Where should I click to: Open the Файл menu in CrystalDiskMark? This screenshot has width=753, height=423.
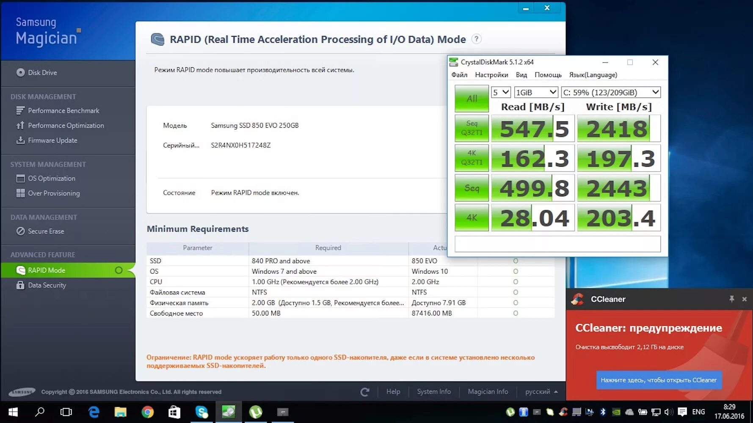tap(459, 75)
